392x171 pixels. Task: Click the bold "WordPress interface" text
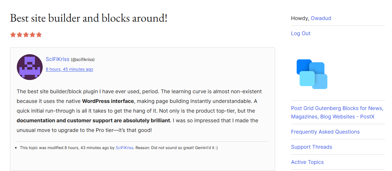tap(108, 101)
